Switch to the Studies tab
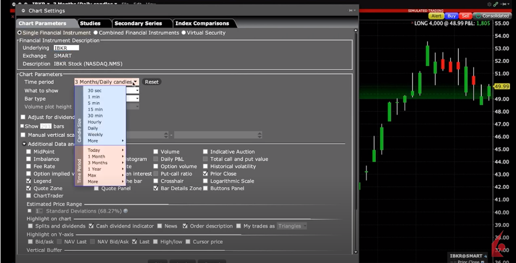 [90, 23]
